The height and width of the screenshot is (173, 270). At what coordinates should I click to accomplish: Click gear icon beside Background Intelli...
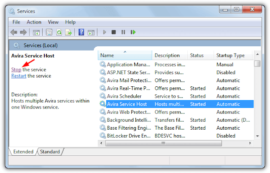103,120
